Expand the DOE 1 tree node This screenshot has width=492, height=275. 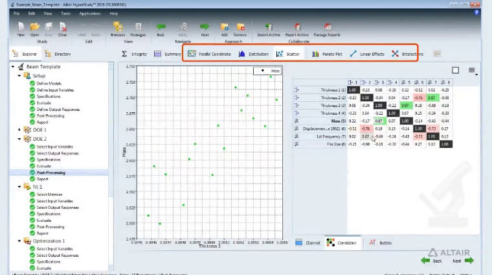(19, 130)
